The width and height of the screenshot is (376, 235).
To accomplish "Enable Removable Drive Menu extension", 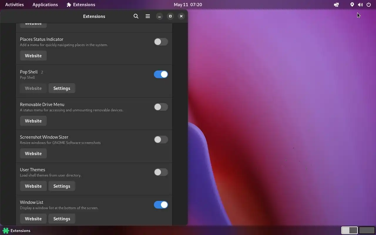I will [x=161, y=107].
